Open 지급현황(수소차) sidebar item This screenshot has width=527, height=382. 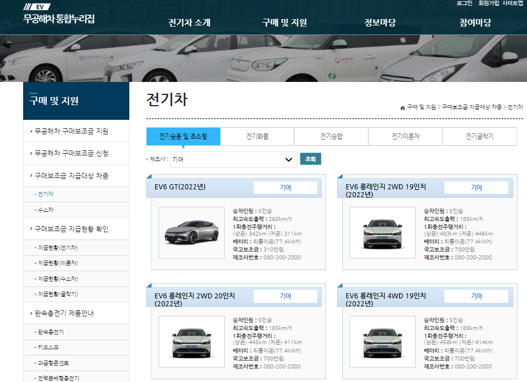pyautogui.click(x=76, y=279)
